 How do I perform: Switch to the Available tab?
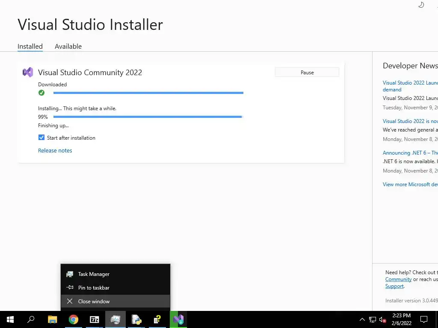pos(68,46)
